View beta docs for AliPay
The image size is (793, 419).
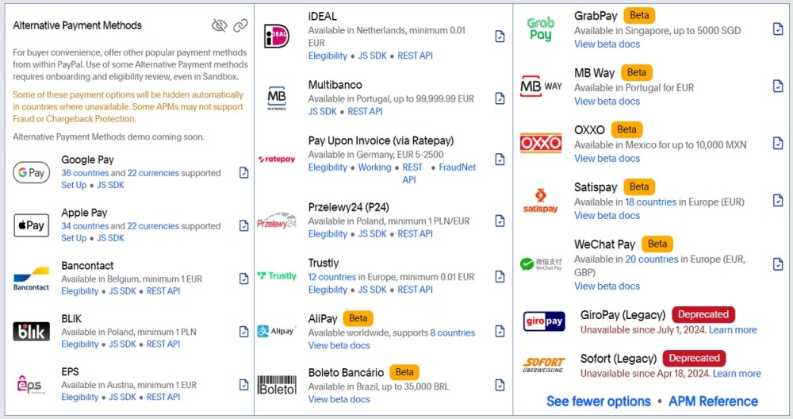pos(339,345)
